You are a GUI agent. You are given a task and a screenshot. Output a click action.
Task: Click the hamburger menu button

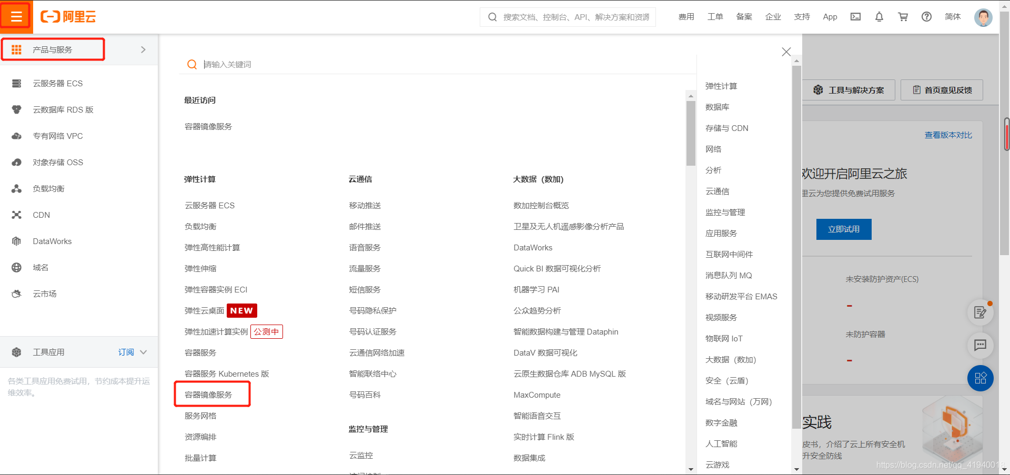coord(16,16)
